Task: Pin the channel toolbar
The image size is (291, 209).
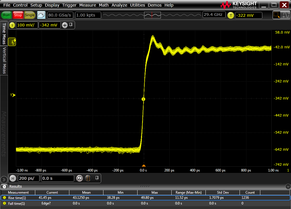Action: (x=71, y=25)
